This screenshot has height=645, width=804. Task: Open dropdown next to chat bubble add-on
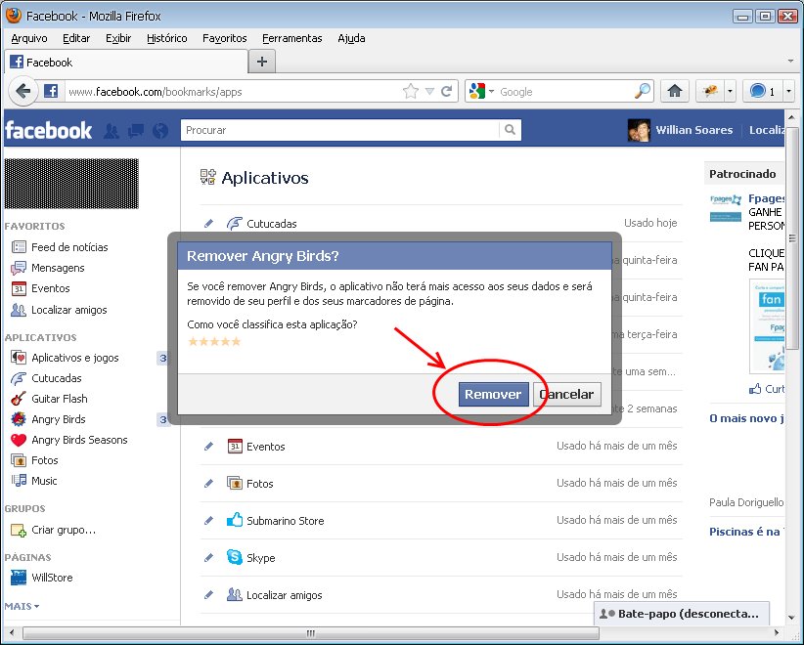coord(788,91)
